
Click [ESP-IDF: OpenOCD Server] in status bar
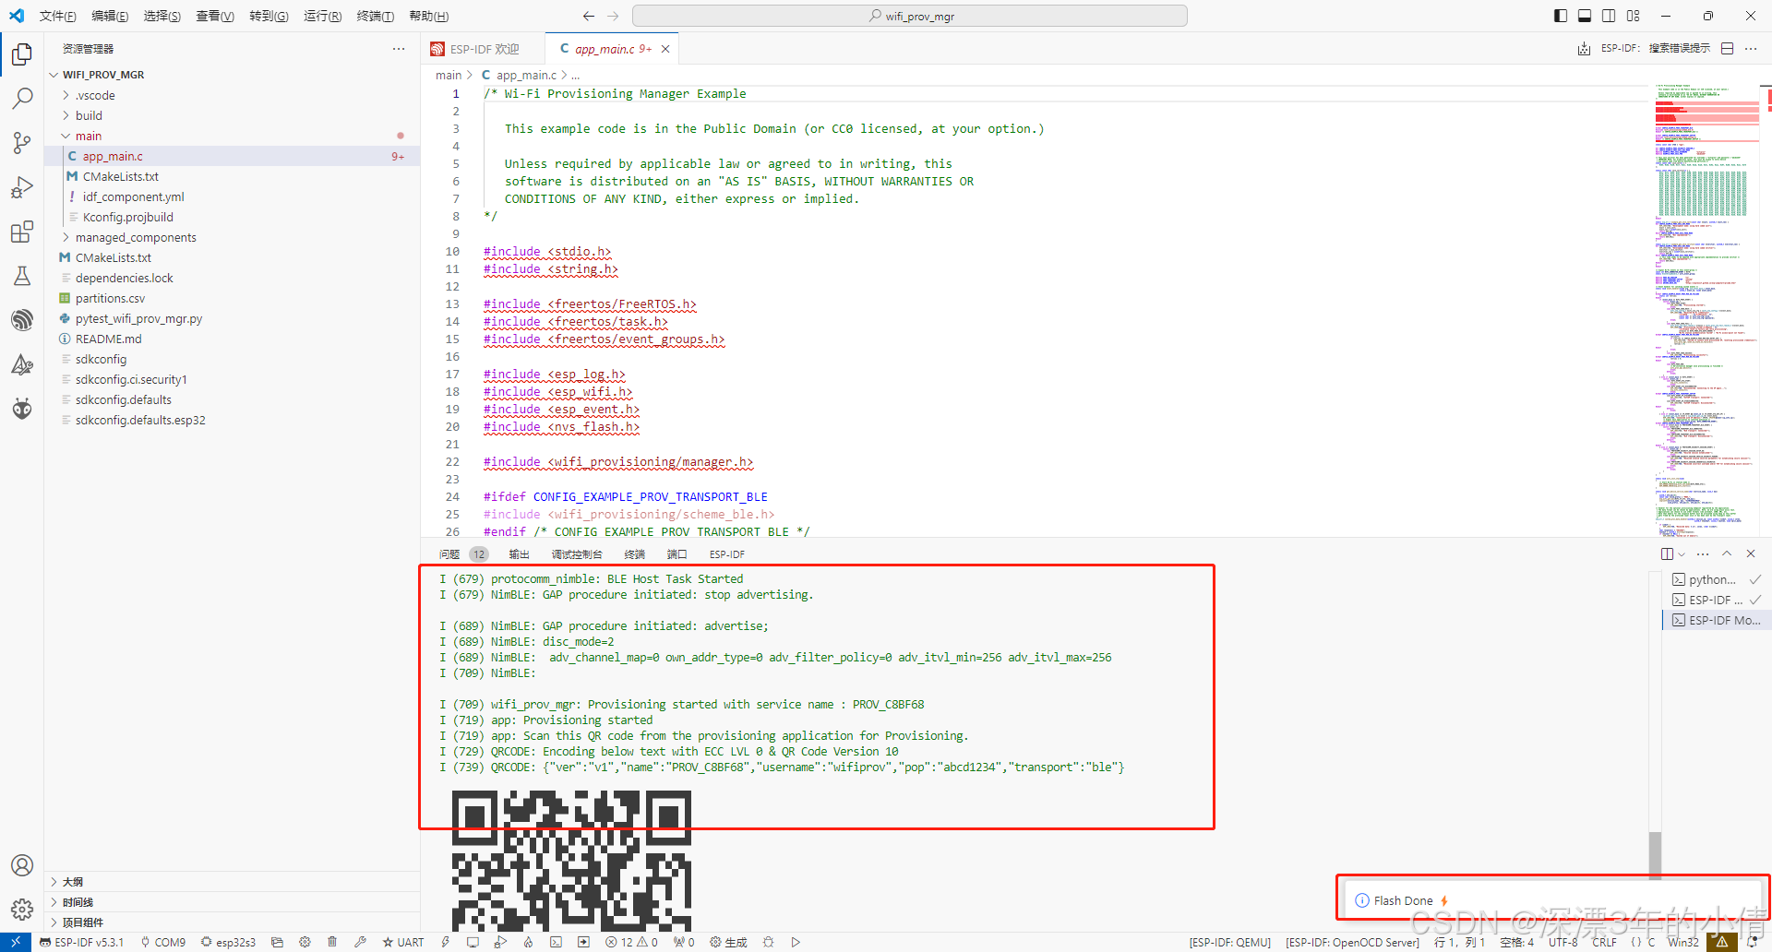tap(1352, 942)
